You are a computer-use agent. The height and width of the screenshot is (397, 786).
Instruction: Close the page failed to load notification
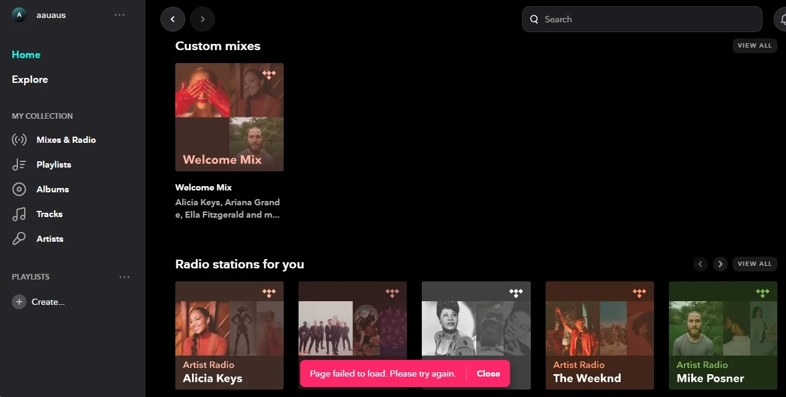click(x=488, y=374)
